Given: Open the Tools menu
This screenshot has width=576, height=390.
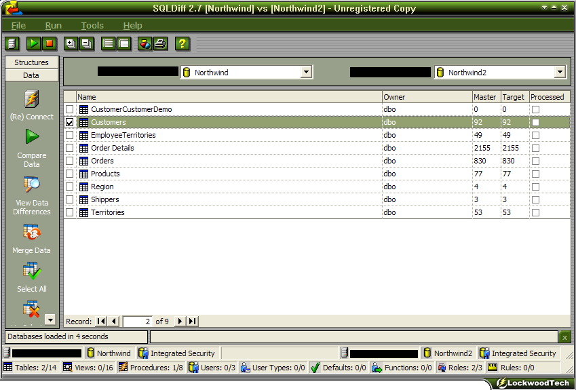Looking at the screenshot, I should (92, 25).
